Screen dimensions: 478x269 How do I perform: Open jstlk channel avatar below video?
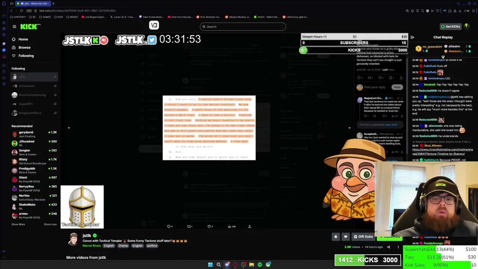tap(74, 239)
